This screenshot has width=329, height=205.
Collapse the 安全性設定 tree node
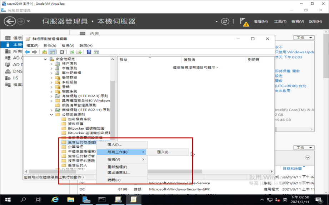click(45, 59)
